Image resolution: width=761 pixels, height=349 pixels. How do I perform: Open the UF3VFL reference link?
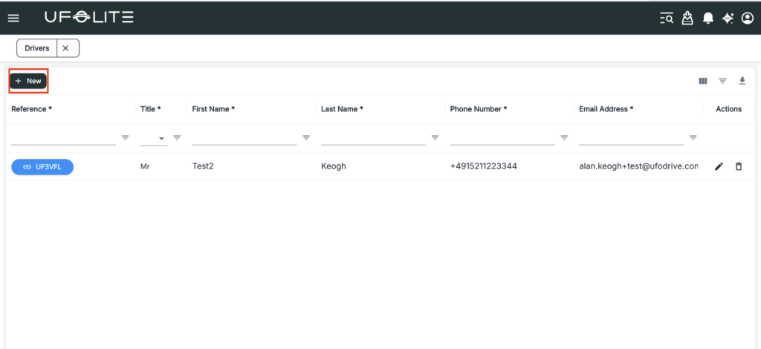point(42,167)
